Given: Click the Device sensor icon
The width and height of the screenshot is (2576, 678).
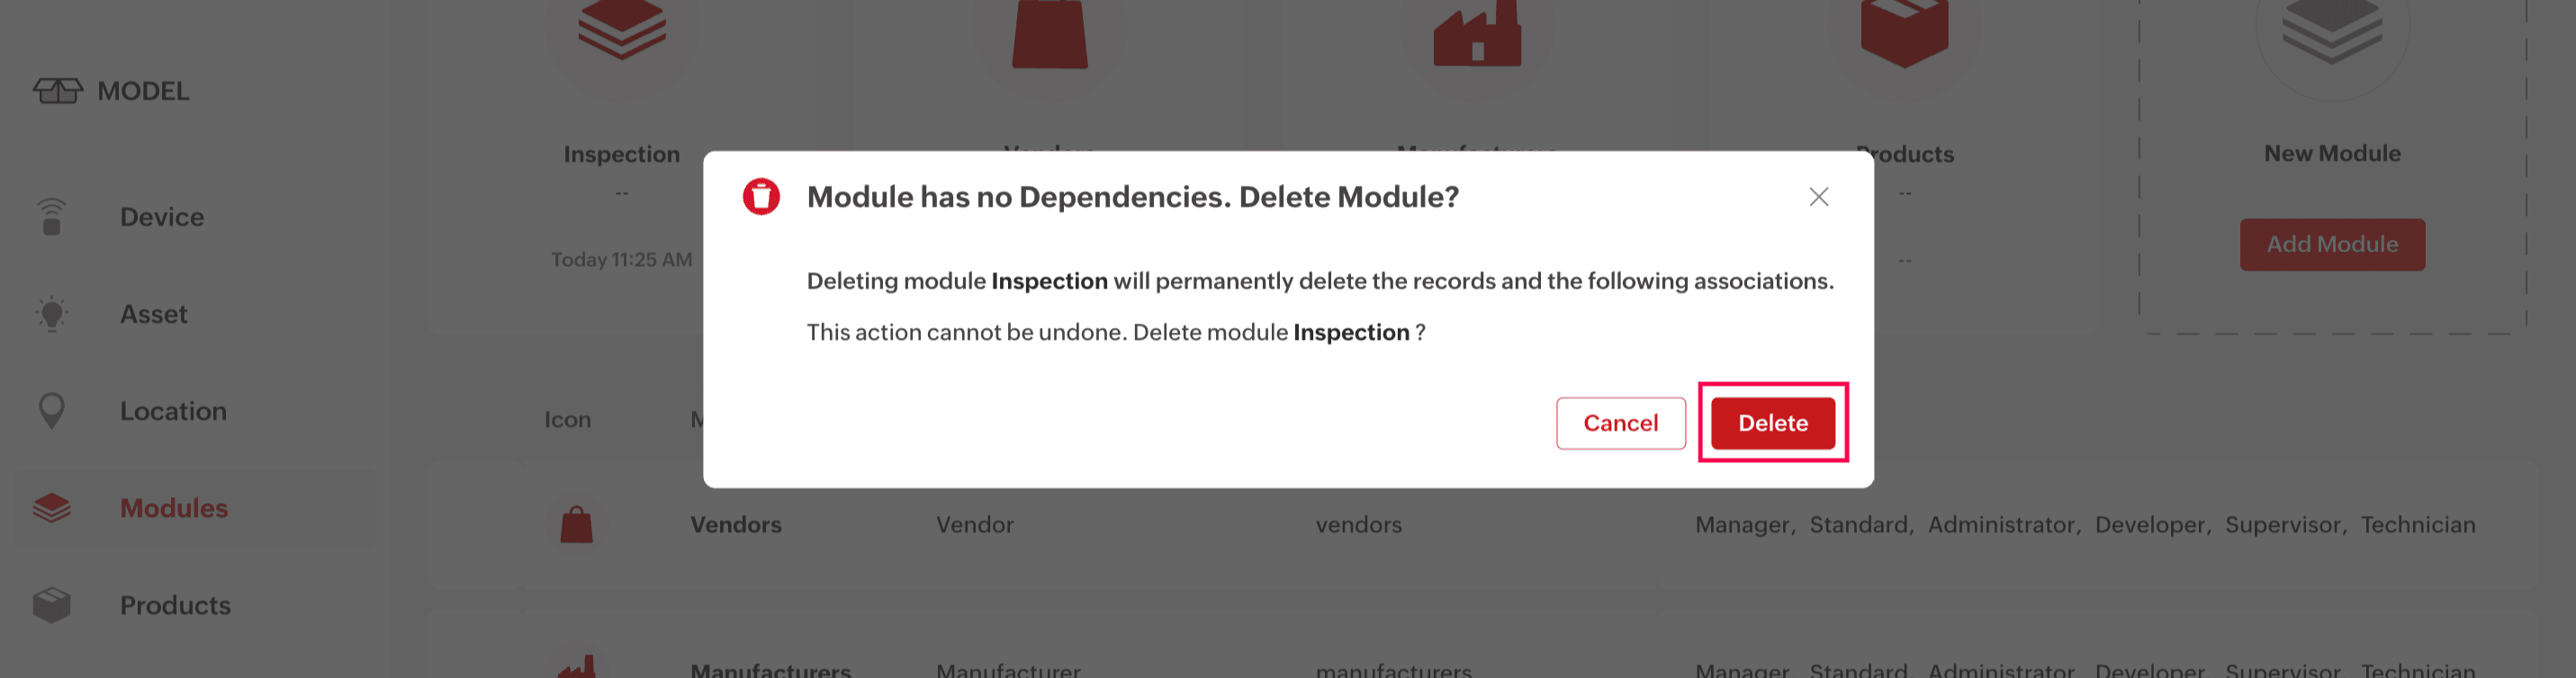Looking at the screenshot, I should coord(52,217).
